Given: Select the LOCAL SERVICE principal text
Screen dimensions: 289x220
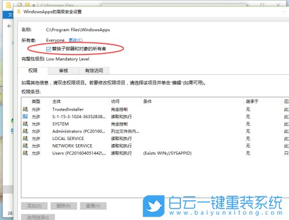Looking at the screenshot, I should 68,138.
